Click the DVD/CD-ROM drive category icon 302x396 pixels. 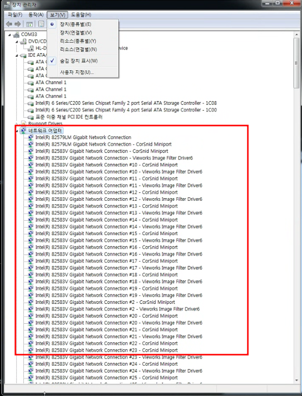coord(23,41)
